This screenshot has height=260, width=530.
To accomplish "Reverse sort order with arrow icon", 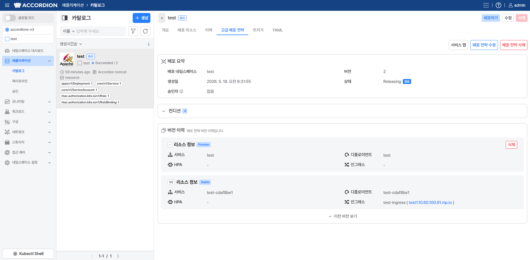I will click(149, 44).
